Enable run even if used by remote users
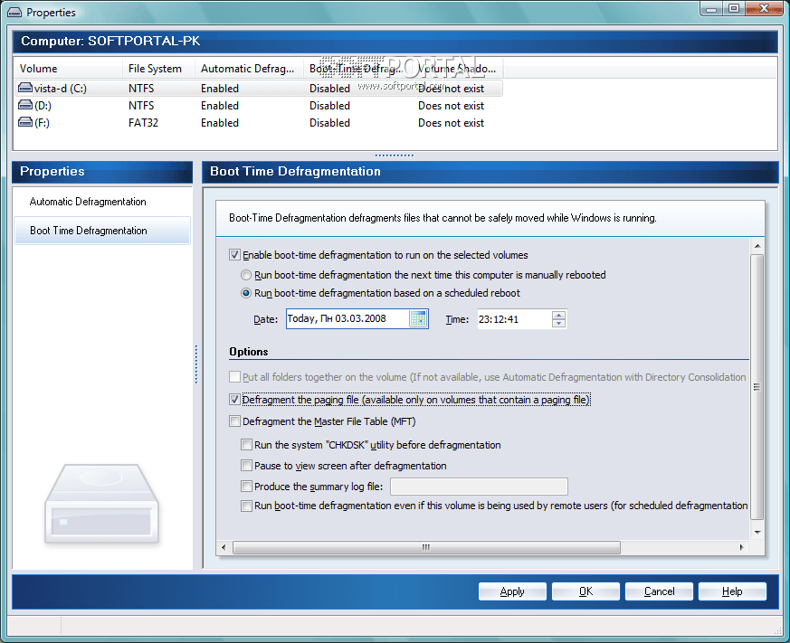This screenshot has width=790, height=643. [246, 506]
